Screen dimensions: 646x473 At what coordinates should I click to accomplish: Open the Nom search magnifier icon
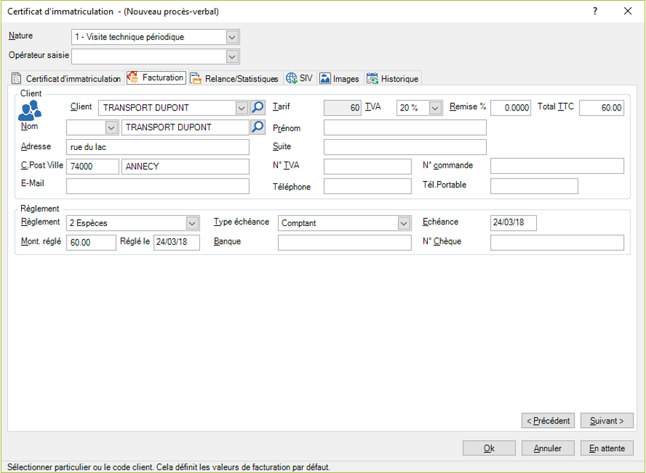point(258,127)
